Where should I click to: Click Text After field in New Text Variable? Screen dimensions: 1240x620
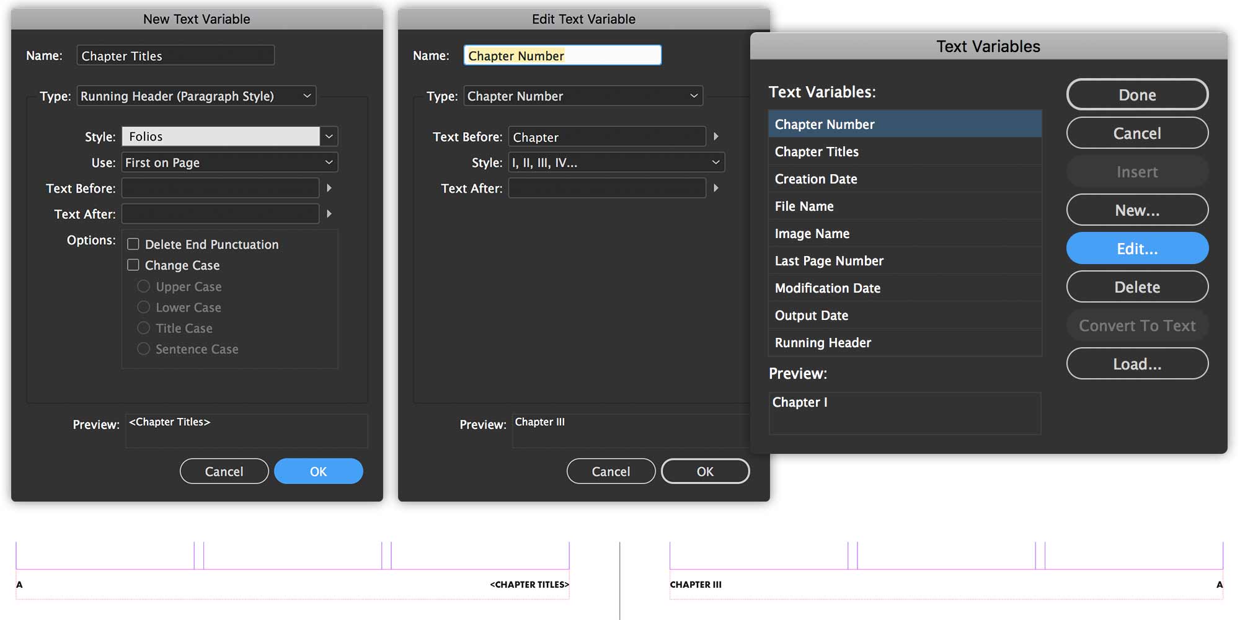click(x=220, y=214)
